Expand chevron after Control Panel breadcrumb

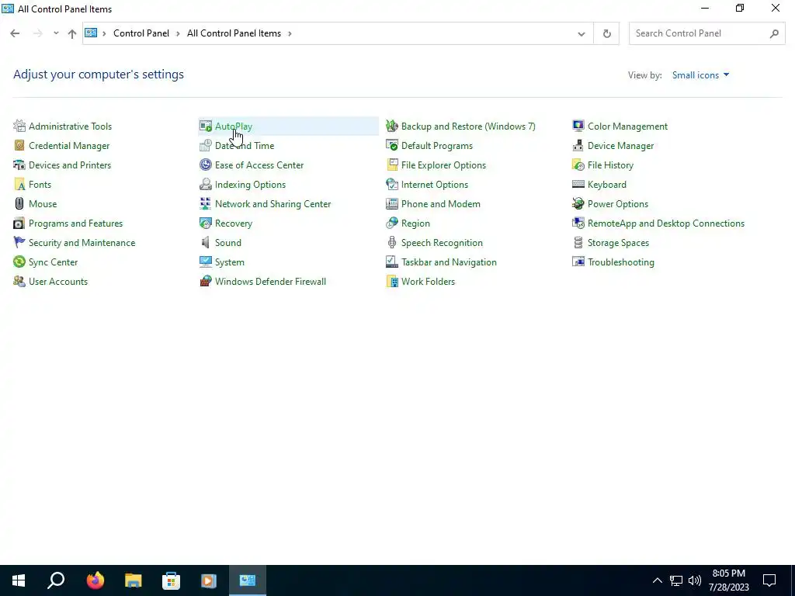178,33
